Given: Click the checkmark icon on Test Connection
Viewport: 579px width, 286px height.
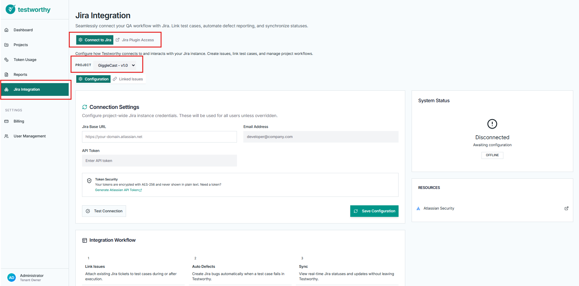Looking at the screenshot, I should (88, 211).
